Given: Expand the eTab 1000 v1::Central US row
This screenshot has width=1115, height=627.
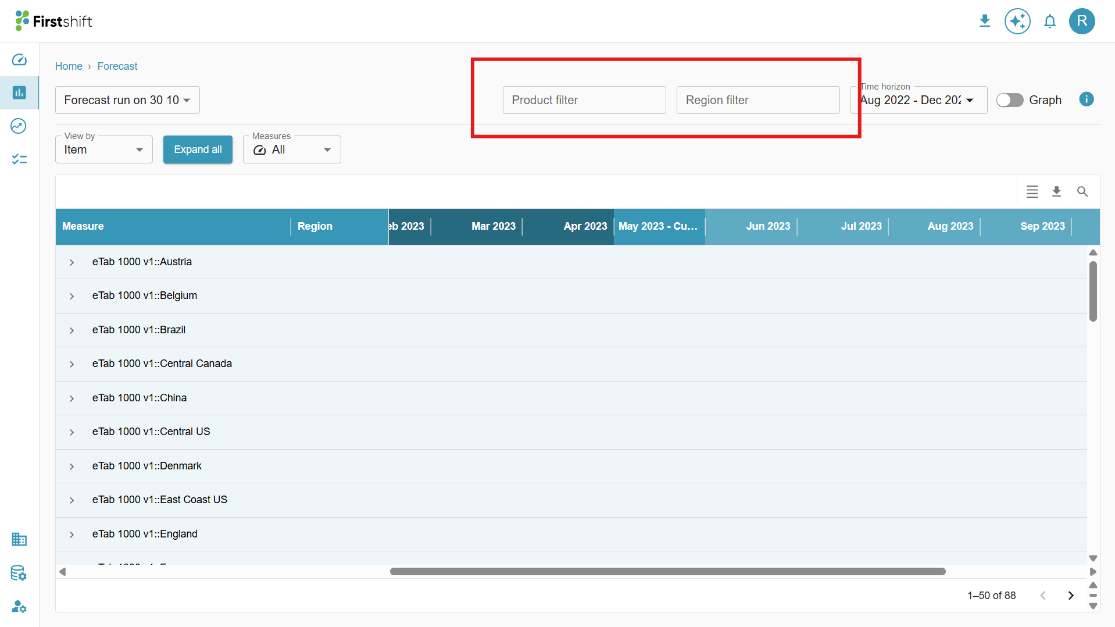Looking at the screenshot, I should [x=72, y=432].
